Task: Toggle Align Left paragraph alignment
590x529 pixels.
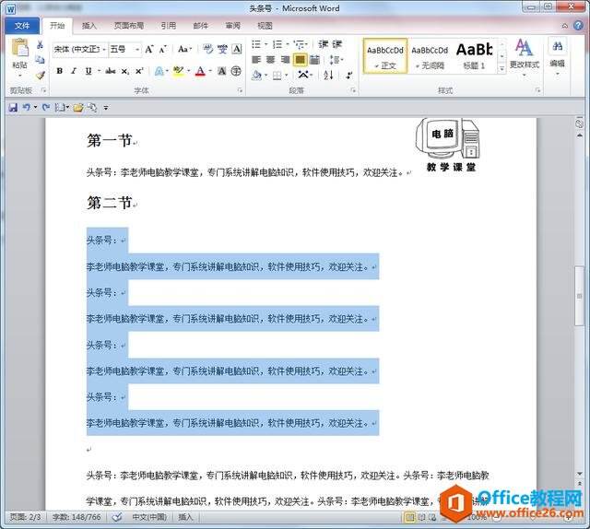Action: [x=256, y=60]
